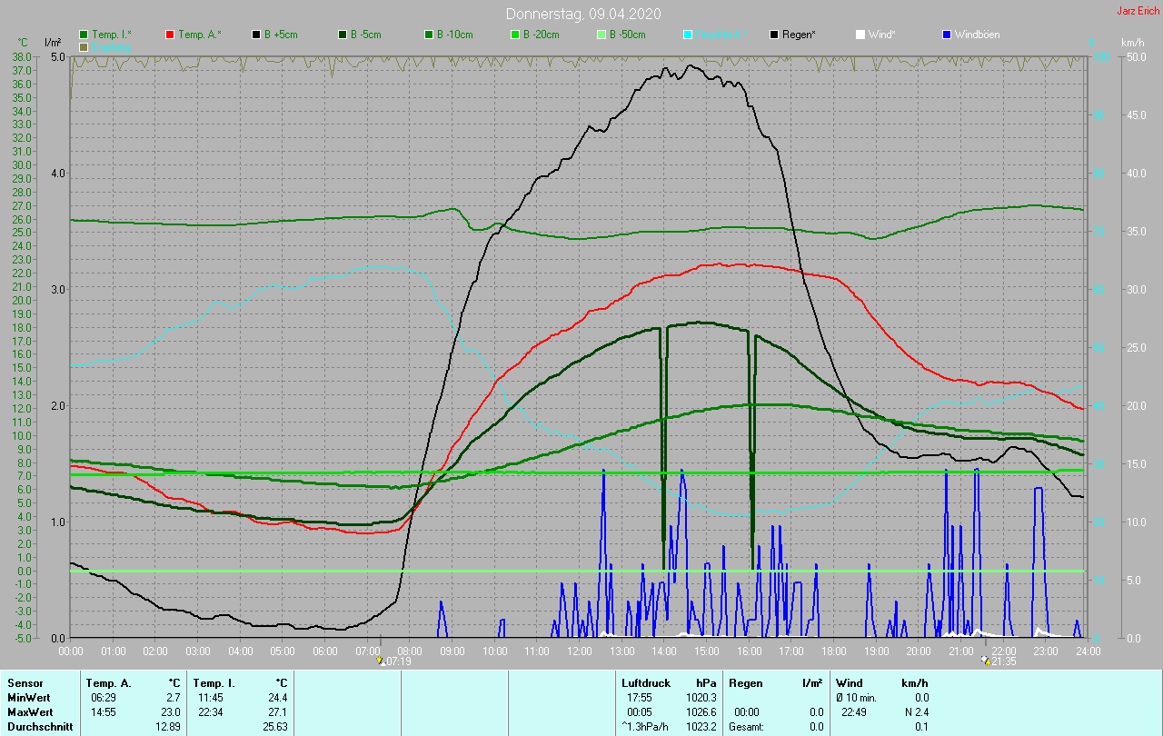Click the B -20cm legend label
This screenshot has height=736, width=1163.
[x=541, y=35]
